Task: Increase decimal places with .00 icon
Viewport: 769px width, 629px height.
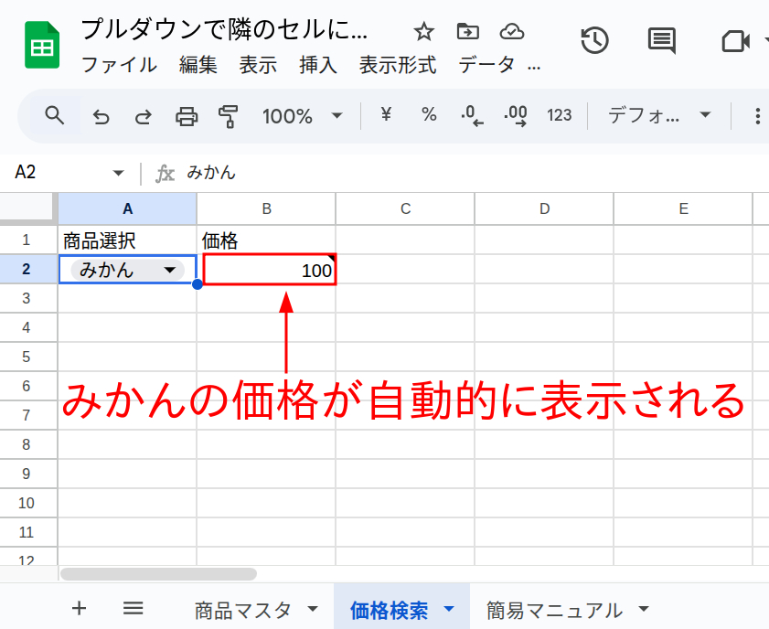Action: click(x=515, y=115)
